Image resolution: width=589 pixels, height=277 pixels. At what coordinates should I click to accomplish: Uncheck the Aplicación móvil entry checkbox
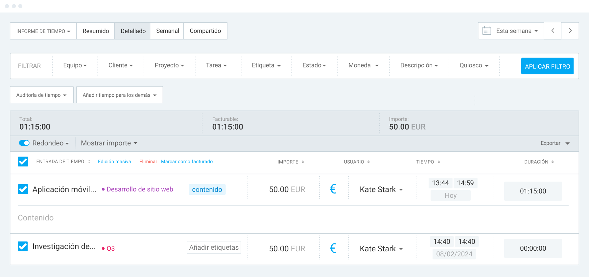[23, 189]
